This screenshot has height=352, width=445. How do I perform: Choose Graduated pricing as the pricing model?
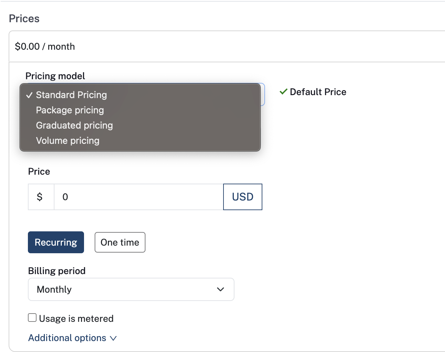[x=74, y=126]
